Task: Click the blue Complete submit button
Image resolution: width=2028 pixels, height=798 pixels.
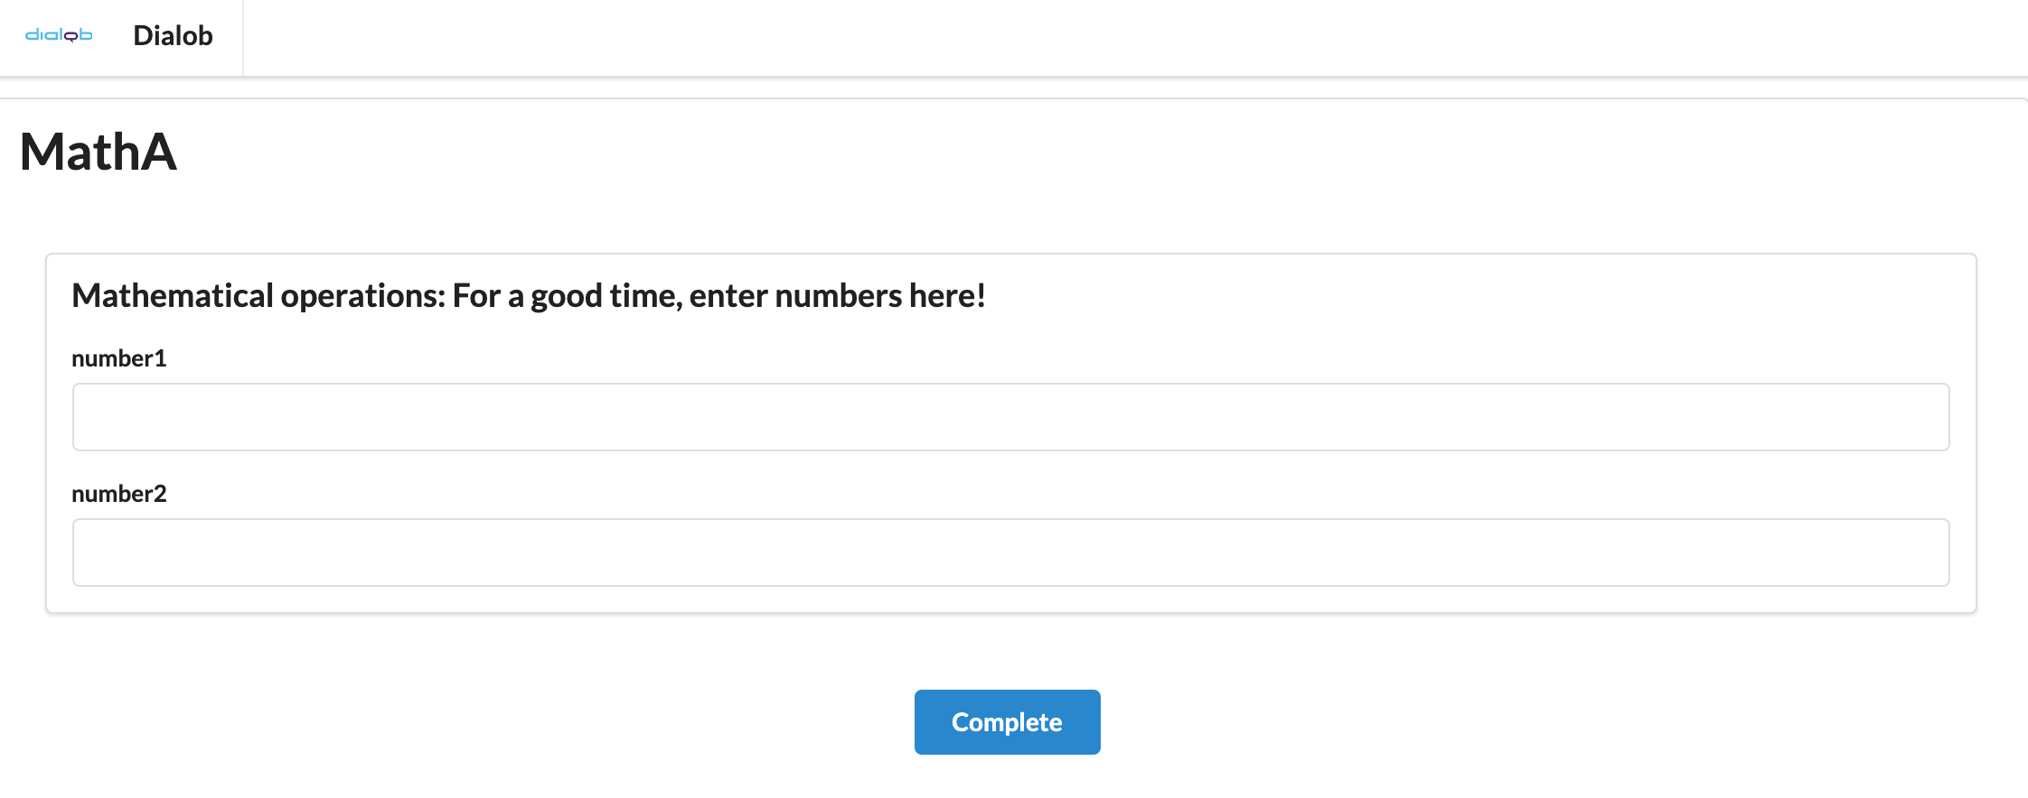Action: 1006,721
